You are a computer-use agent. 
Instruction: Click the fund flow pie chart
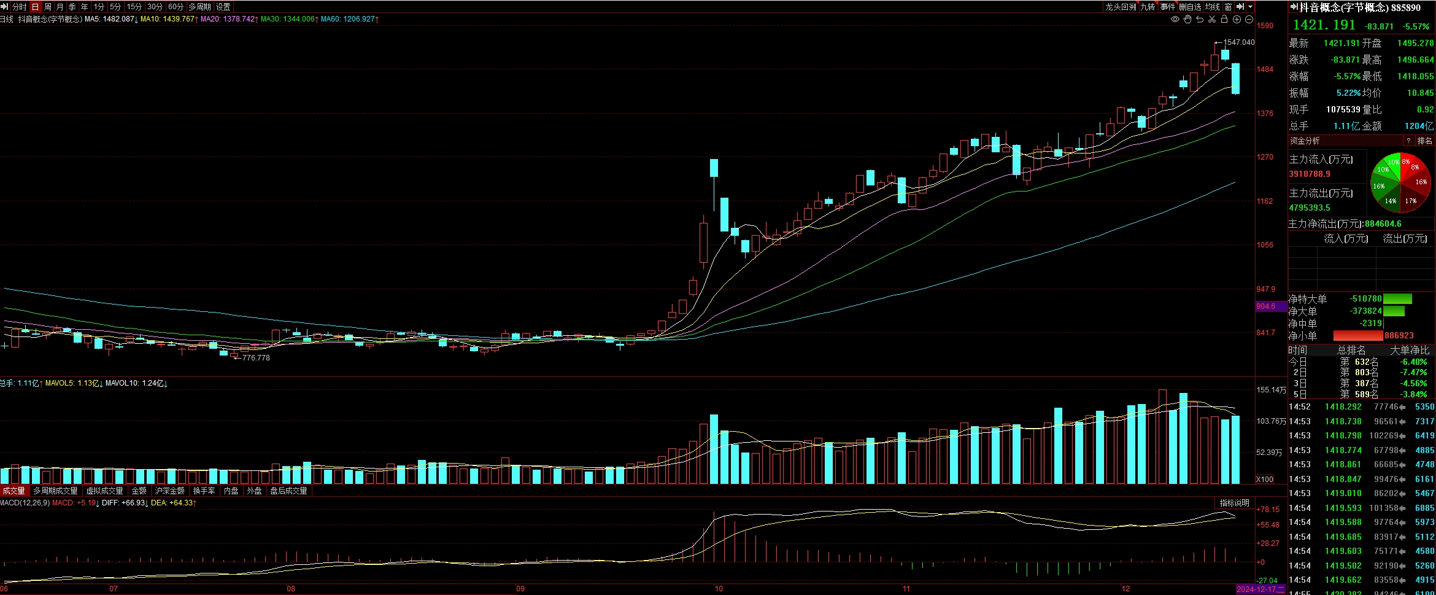1400,182
